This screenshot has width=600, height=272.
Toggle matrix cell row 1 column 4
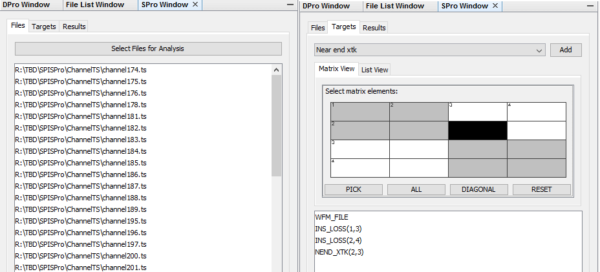point(536,111)
